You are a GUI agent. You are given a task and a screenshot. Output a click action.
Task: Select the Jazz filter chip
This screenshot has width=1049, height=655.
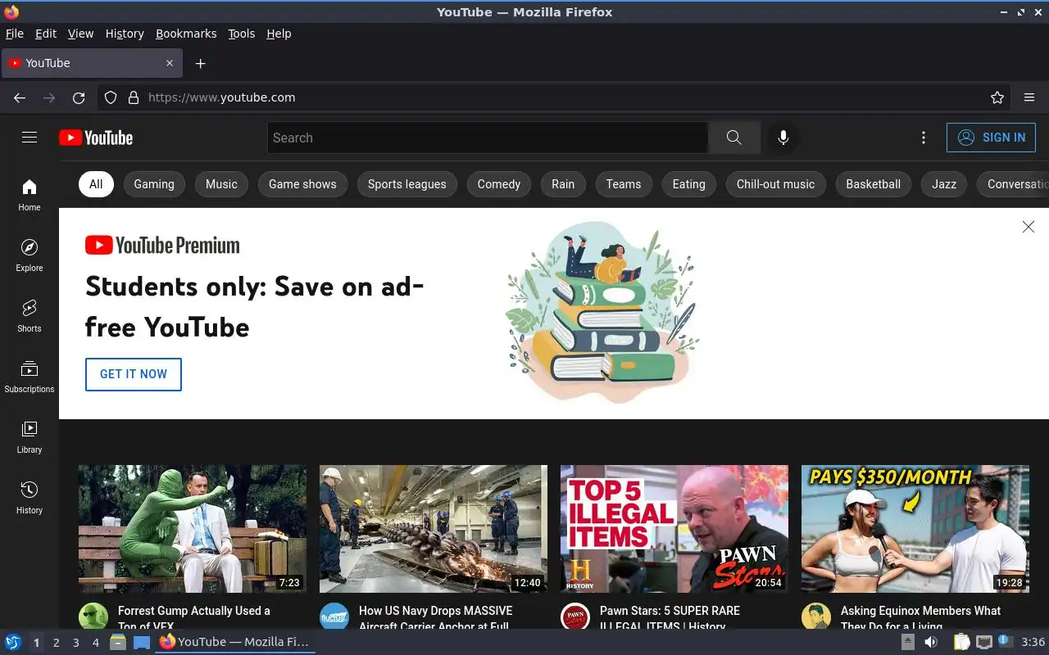pos(944,184)
